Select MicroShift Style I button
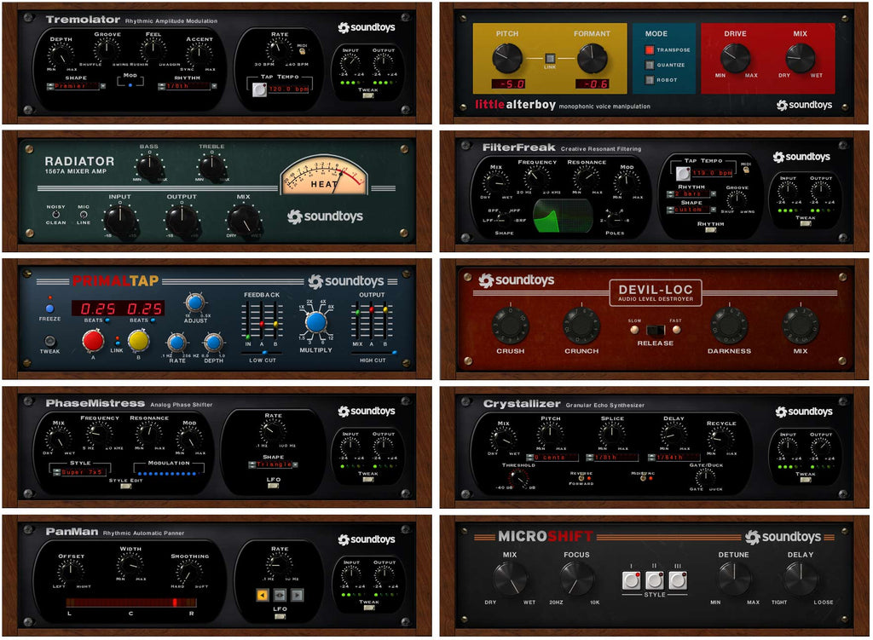 click(632, 580)
